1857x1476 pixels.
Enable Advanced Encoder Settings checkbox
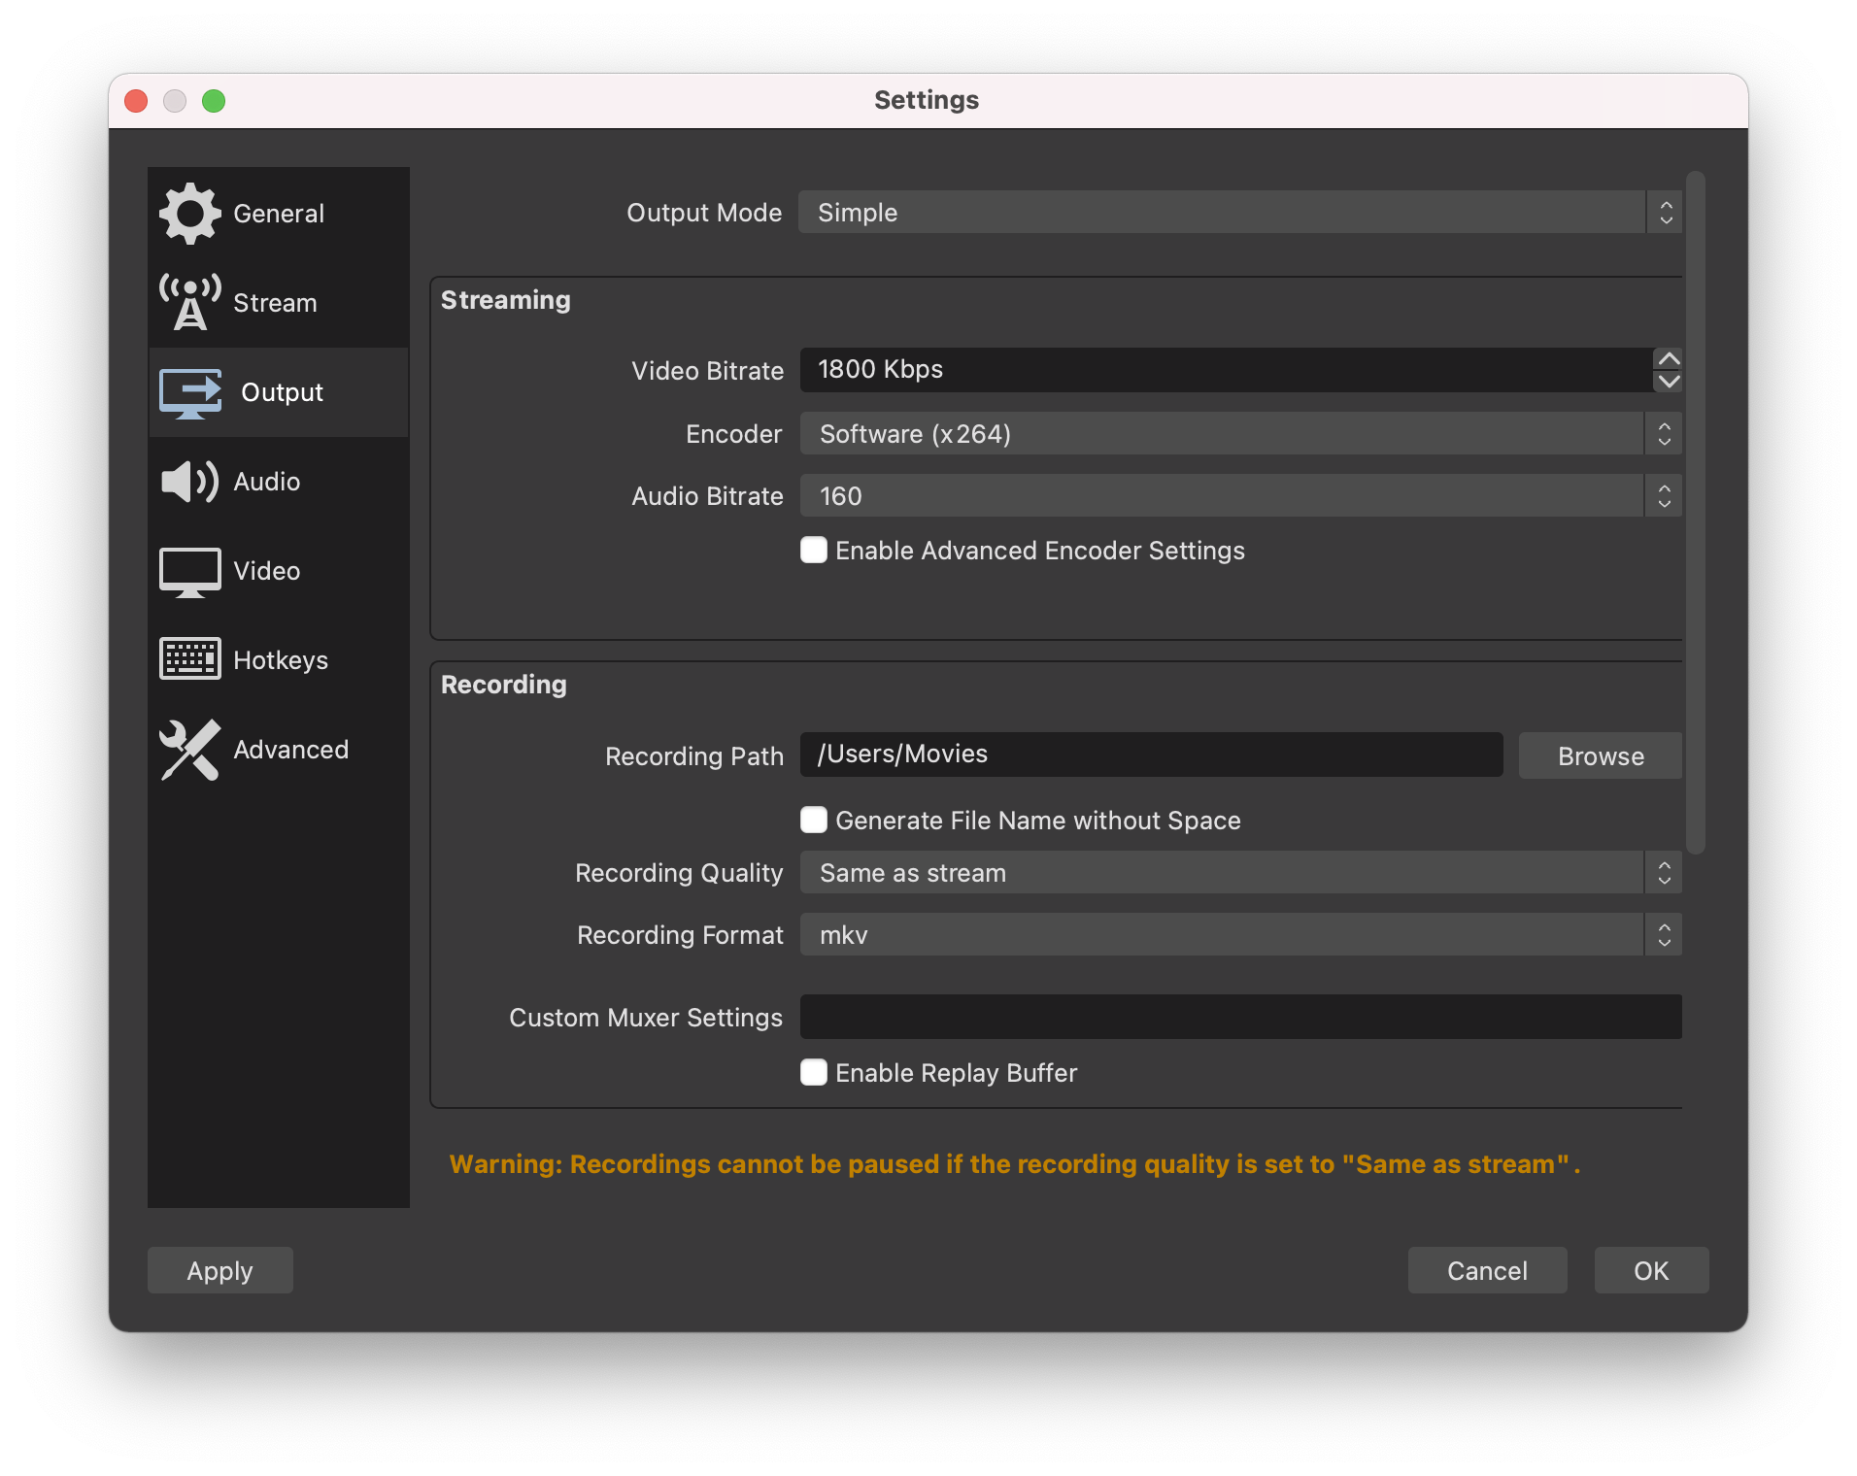click(x=814, y=551)
